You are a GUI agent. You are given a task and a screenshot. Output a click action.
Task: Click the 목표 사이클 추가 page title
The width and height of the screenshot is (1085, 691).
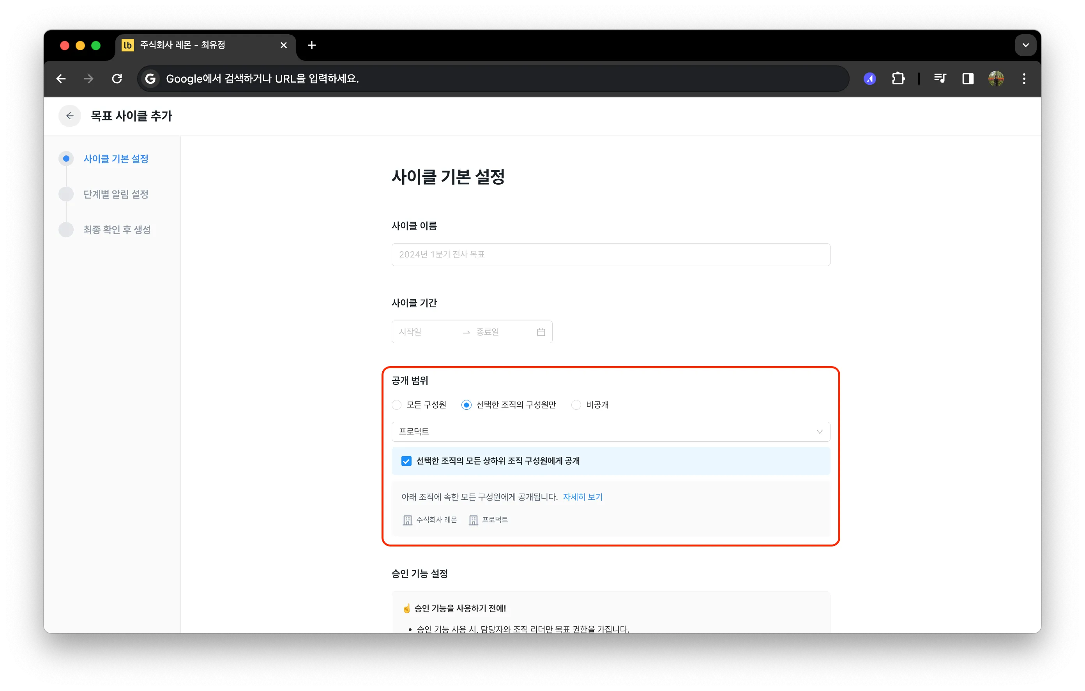(131, 116)
